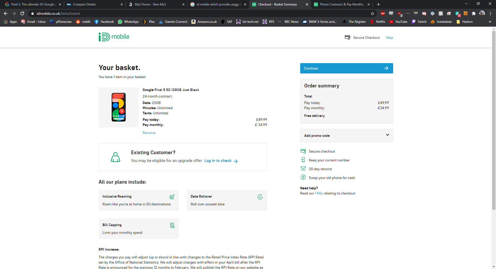This screenshot has height=269, width=496.
Task: Open the Help link in header
Action: coord(389,38)
